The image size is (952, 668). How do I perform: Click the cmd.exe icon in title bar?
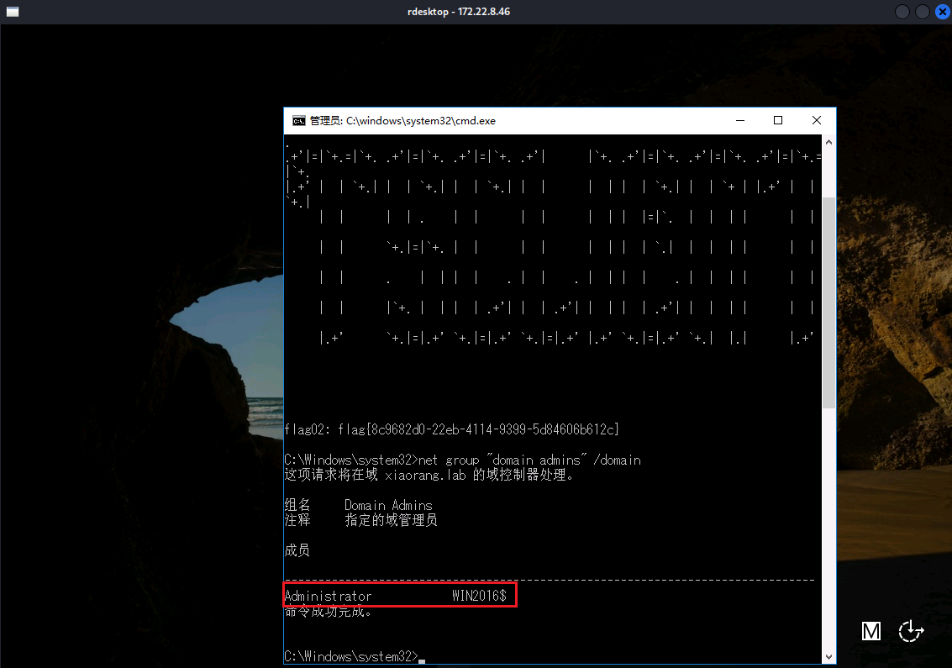point(298,120)
